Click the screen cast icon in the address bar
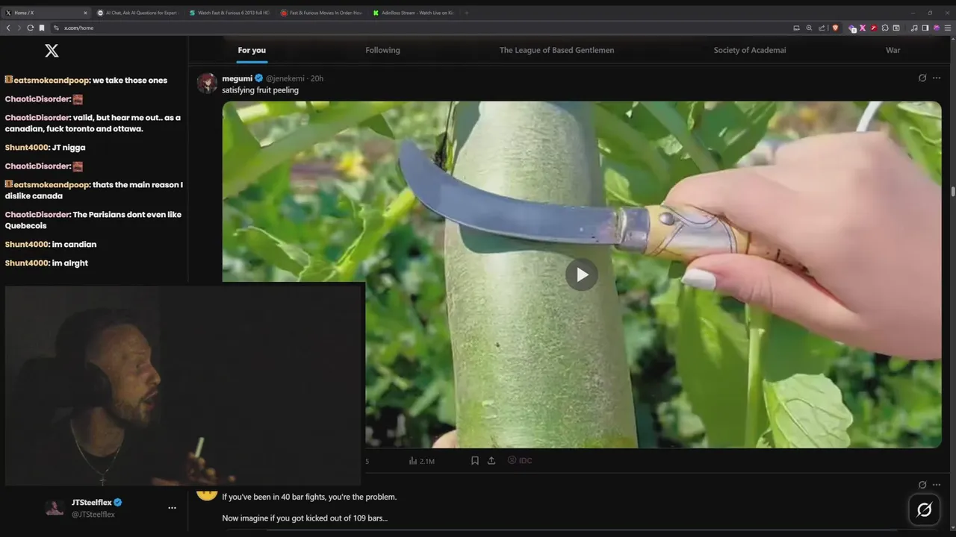This screenshot has width=956, height=537. pos(796,28)
